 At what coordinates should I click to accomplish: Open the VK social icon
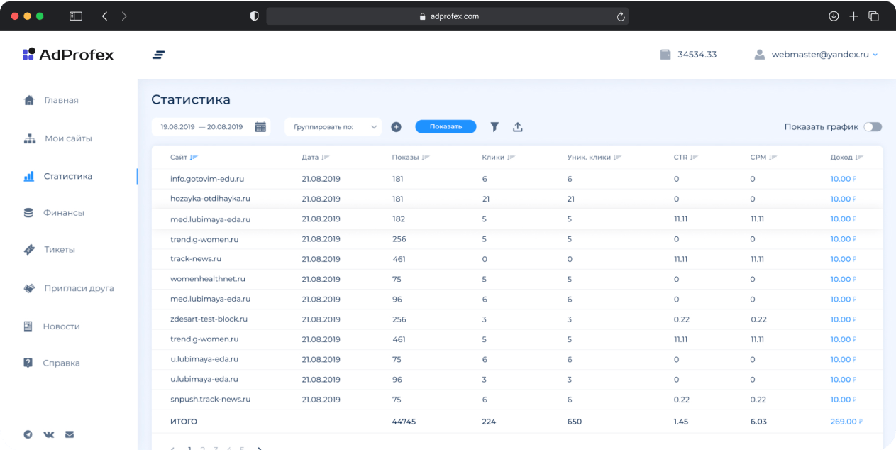[x=49, y=434]
